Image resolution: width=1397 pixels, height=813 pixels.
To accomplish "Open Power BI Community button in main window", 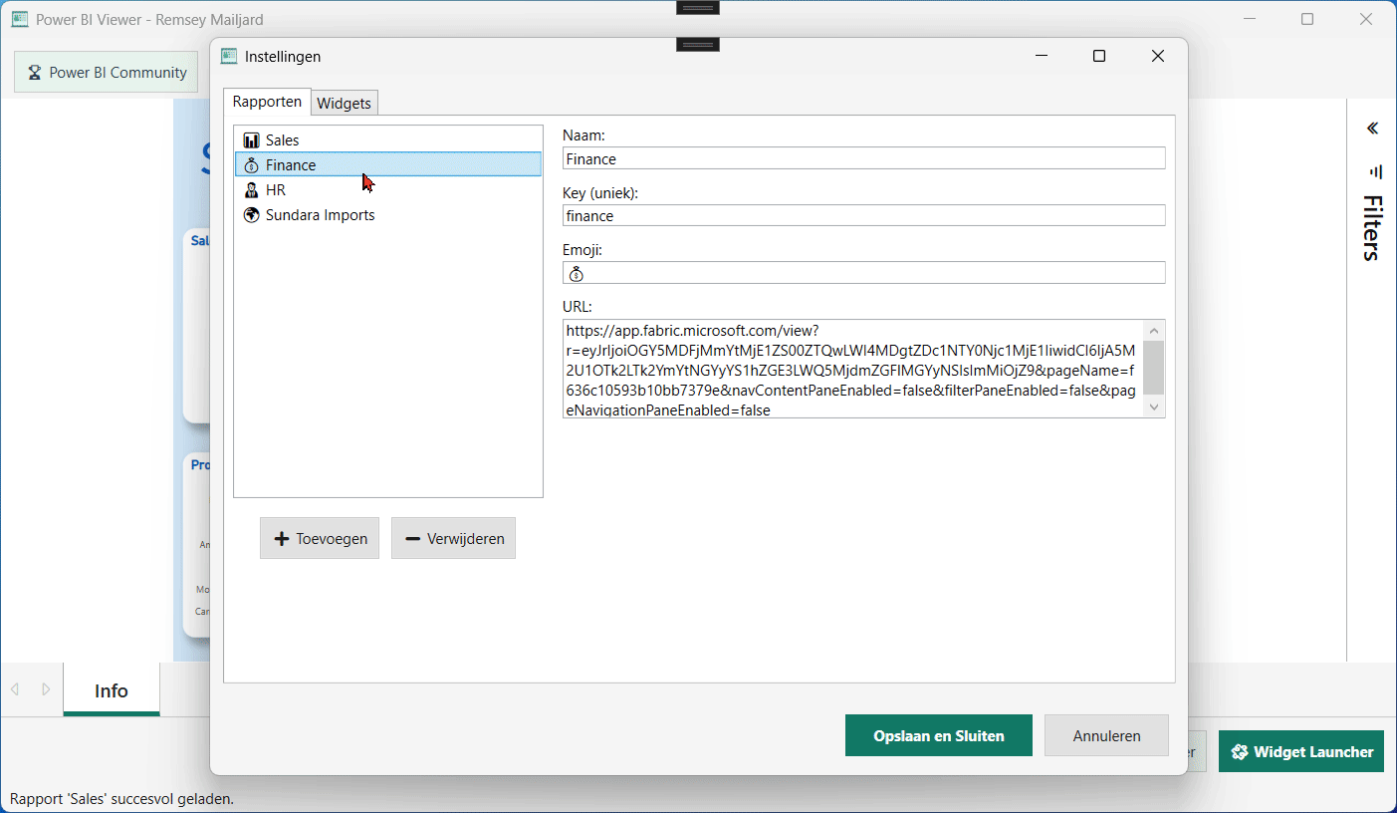I will tap(107, 72).
